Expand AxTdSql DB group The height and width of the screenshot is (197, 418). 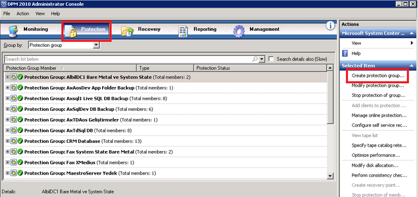click(7, 130)
